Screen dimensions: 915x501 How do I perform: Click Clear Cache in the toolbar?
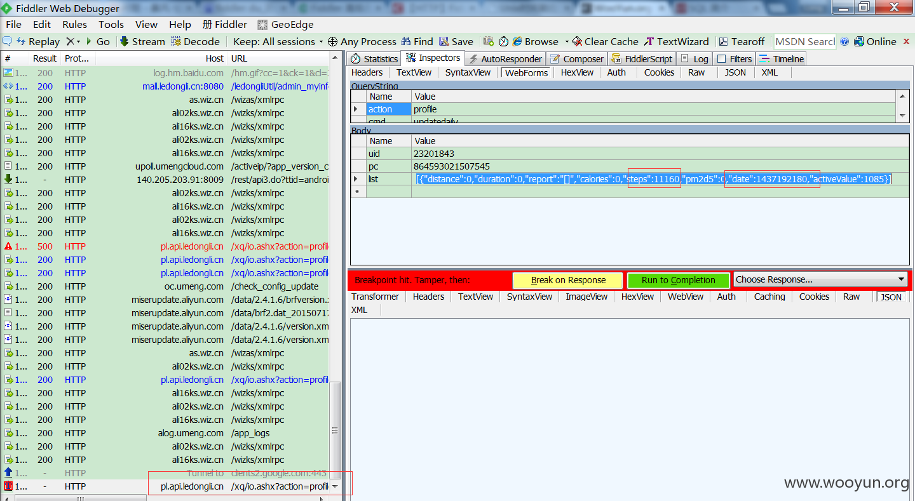[x=605, y=41]
